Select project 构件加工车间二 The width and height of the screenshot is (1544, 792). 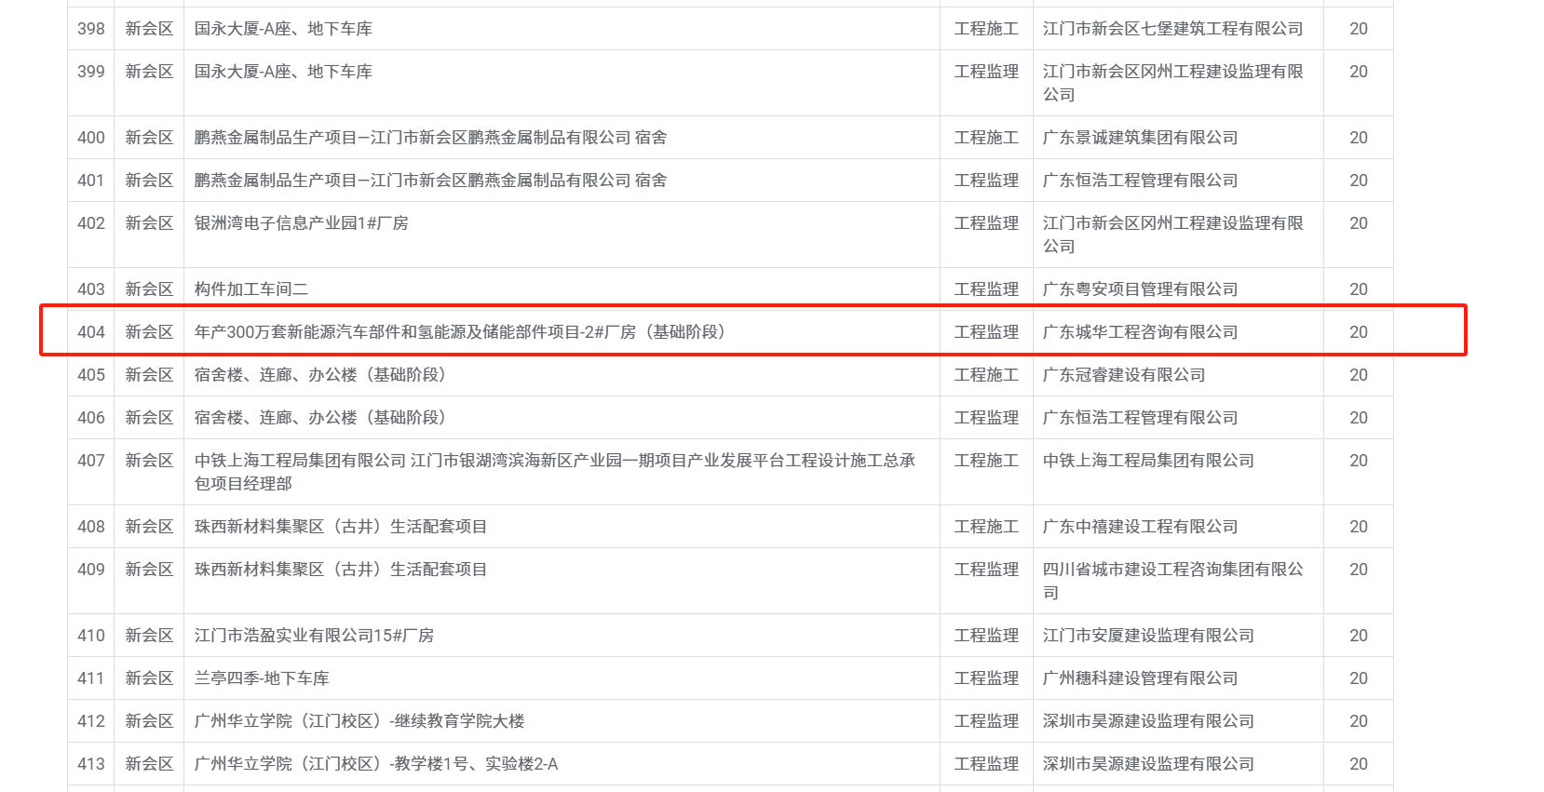251,289
